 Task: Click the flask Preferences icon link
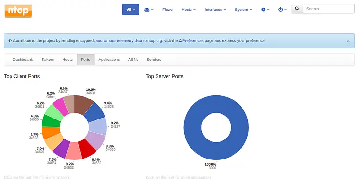coord(191,41)
